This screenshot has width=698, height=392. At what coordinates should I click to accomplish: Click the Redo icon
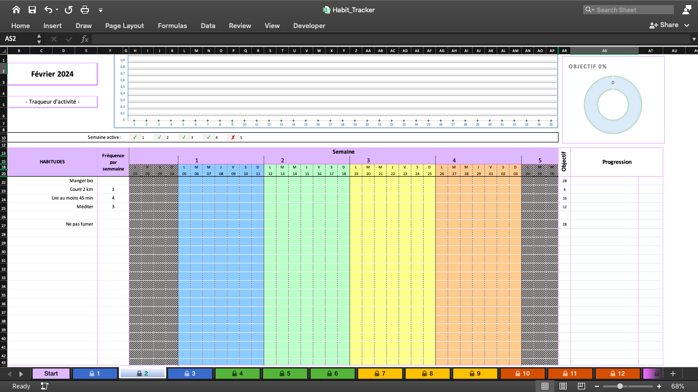(x=68, y=9)
